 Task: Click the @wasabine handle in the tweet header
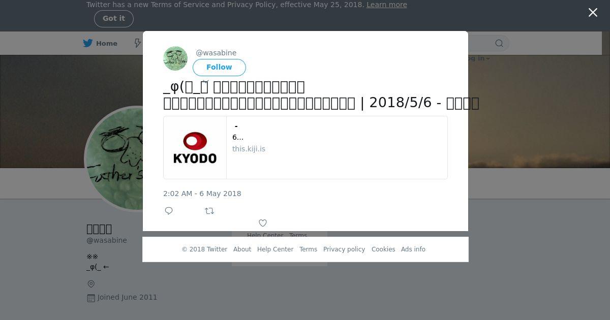[216, 53]
